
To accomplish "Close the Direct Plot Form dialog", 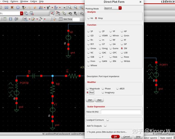I will (140, 2).
